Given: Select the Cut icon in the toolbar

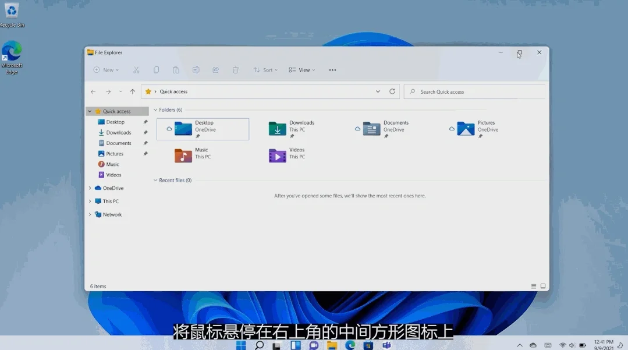Looking at the screenshot, I should [136, 69].
